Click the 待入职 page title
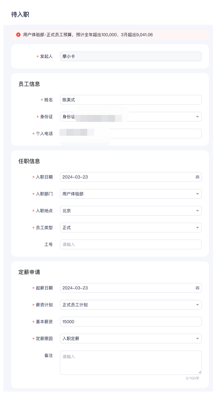The width and height of the screenshot is (213, 395). click(20, 15)
